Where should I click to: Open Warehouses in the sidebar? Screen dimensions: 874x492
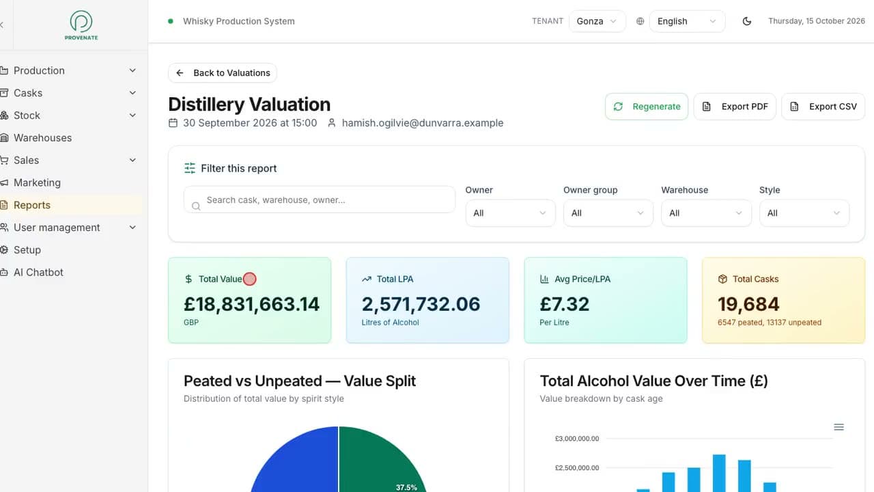coord(71,138)
